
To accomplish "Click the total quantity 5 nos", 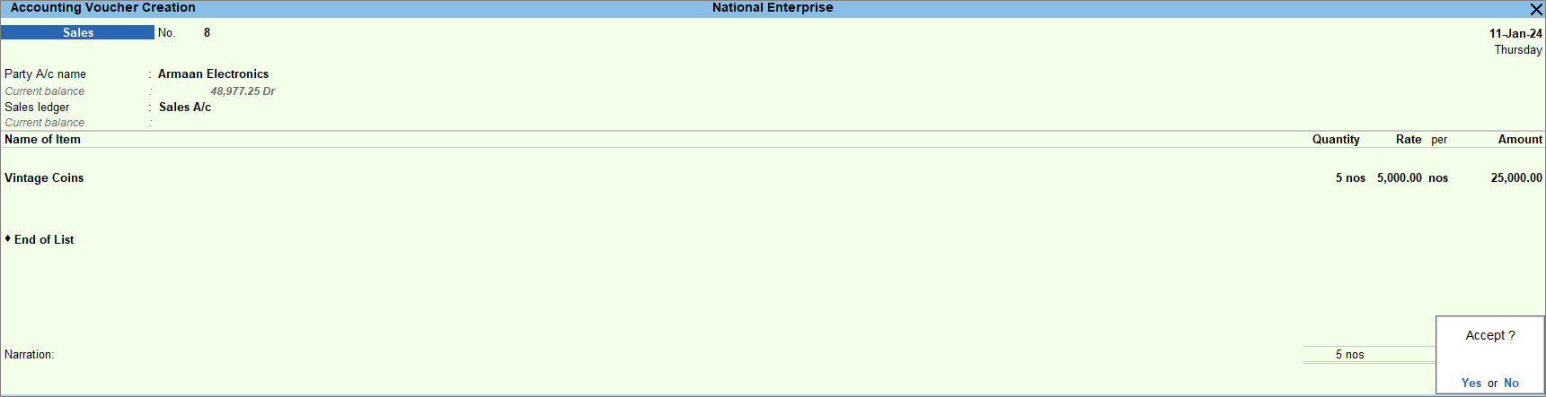I will point(1349,355).
